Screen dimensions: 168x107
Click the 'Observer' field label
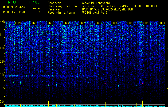[54, 3]
